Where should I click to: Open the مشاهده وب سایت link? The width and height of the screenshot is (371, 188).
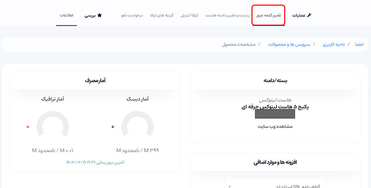275,126
